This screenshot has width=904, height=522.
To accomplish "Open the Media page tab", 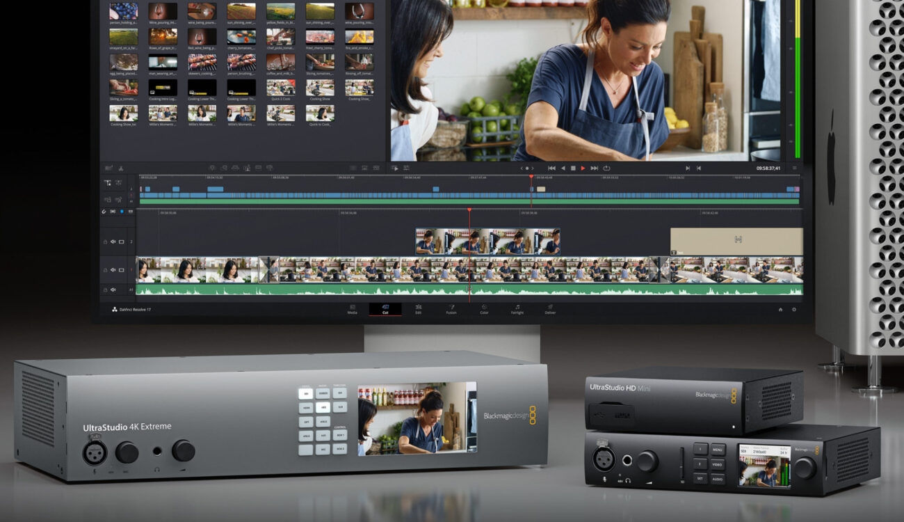I will click(x=353, y=309).
